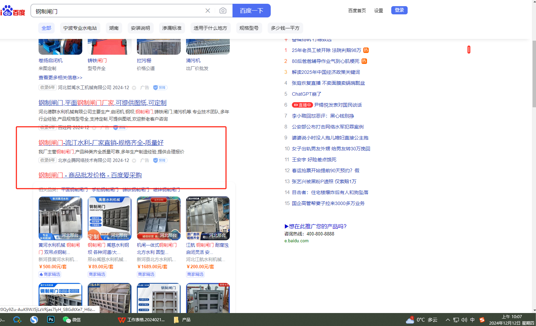The width and height of the screenshot is (536, 326).
Task: Open the 江航水利机械 product thumbnail
Action: (x=208, y=218)
